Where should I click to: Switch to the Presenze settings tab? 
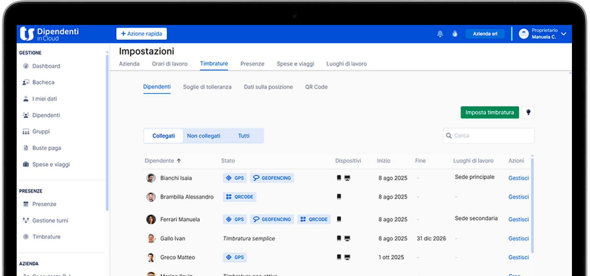pyautogui.click(x=252, y=64)
